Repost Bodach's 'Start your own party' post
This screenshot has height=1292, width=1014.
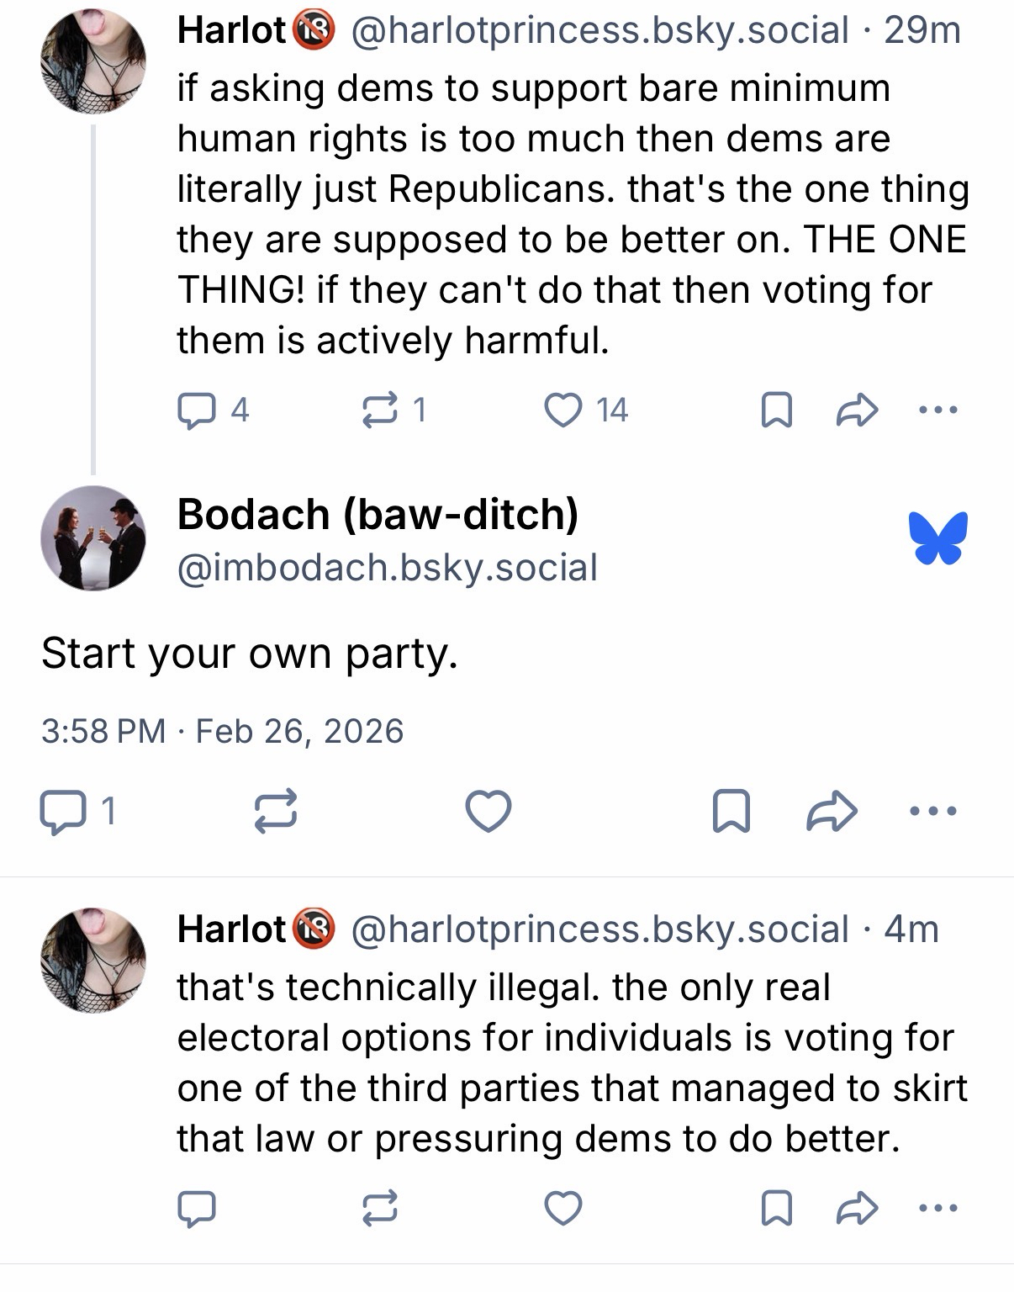276,812
